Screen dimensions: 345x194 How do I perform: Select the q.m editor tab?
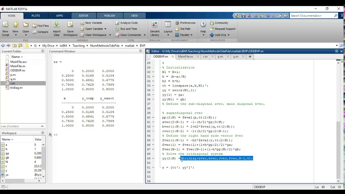click(x=236, y=57)
